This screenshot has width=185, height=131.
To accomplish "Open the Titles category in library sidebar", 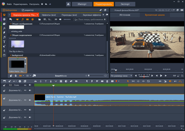I will pyautogui.click(x=4, y=42).
